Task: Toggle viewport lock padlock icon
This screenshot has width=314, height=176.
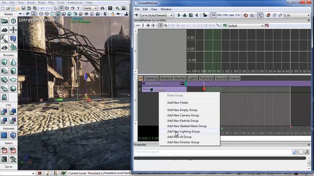Action: coord(113,14)
